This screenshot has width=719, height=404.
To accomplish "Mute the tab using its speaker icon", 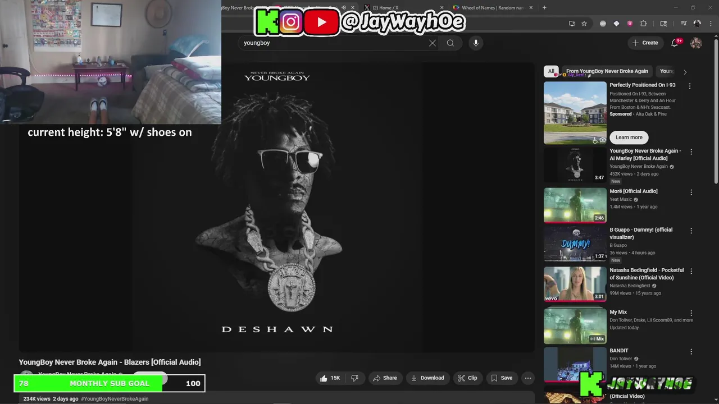I will tap(344, 8).
